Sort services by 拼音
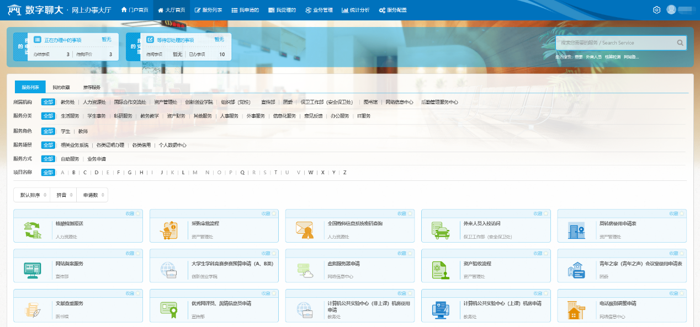This screenshot has height=327, width=700. 60,195
